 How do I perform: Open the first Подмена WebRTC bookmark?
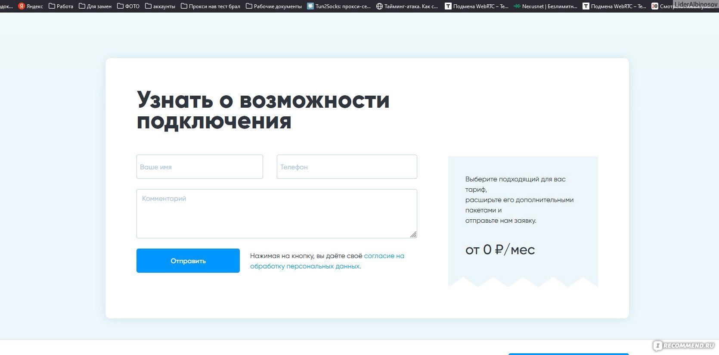pyautogui.click(x=477, y=6)
